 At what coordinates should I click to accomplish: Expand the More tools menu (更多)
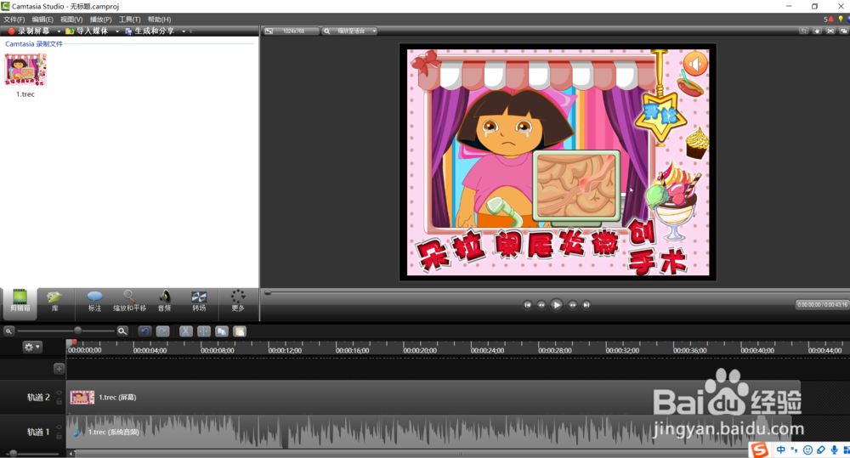point(238,302)
